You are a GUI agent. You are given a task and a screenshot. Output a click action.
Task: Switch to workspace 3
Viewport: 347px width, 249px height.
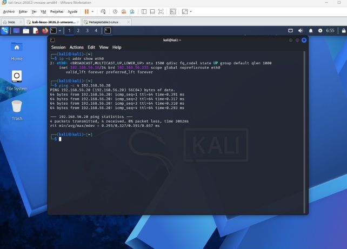tap(87, 30)
